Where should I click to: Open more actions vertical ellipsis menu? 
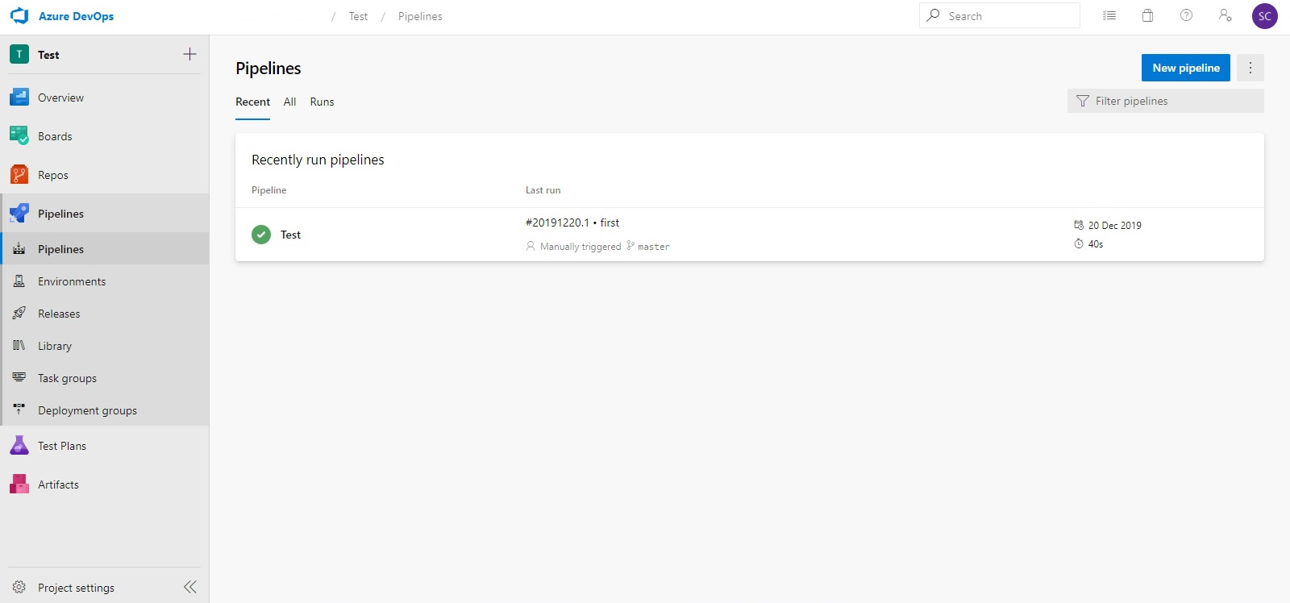tap(1250, 68)
